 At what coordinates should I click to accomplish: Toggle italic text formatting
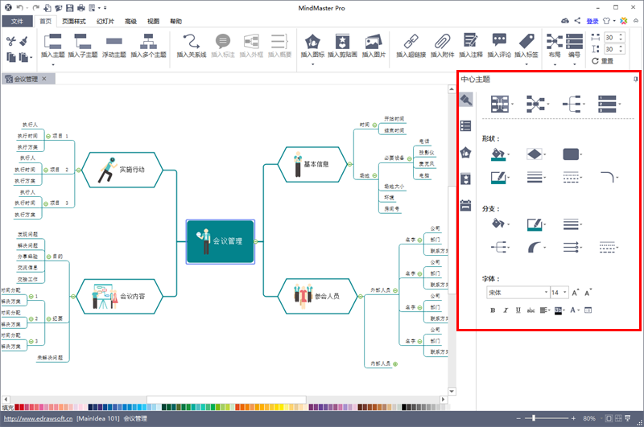pyautogui.click(x=506, y=310)
